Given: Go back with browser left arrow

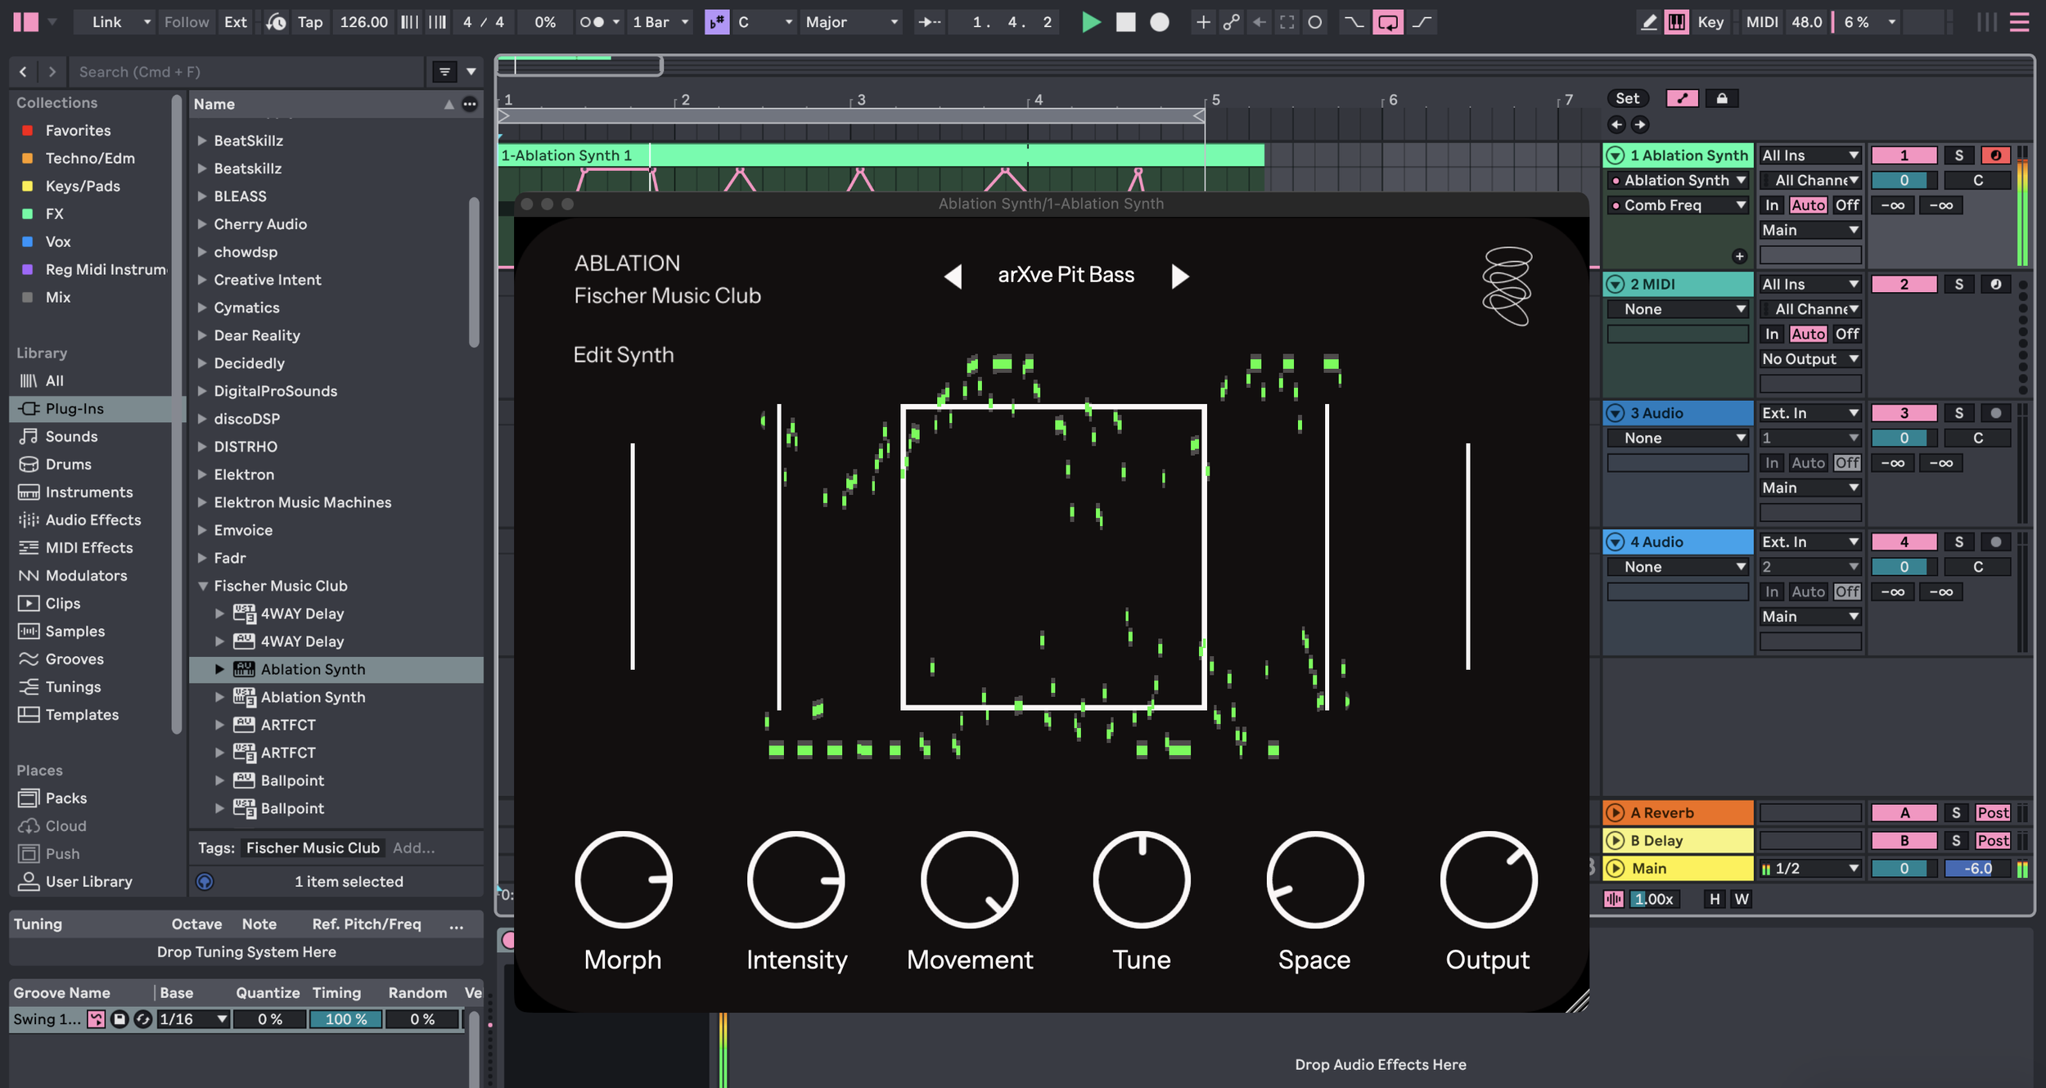Looking at the screenshot, I should [x=23, y=72].
